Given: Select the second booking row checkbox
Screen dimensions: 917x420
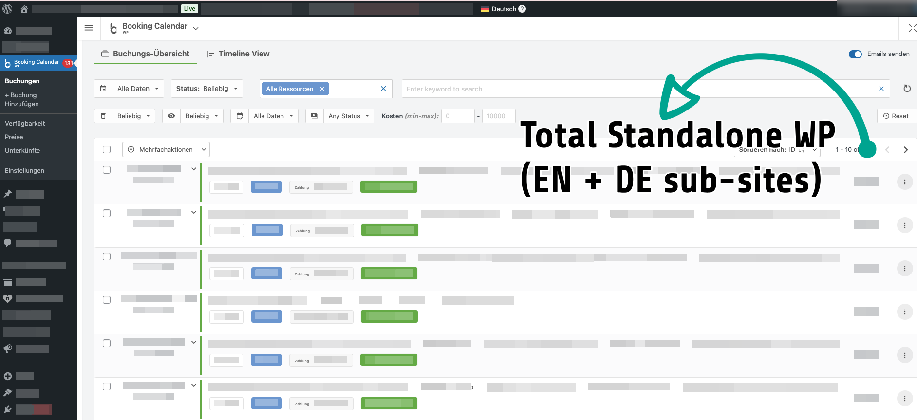Looking at the screenshot, I should click(x=107, y=213).
